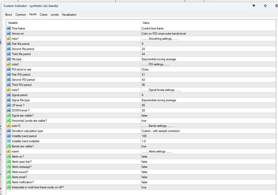278x195 pixels.
Task: Open the Deviation calculation type value dropdown
Action: (x=161, y=131)
